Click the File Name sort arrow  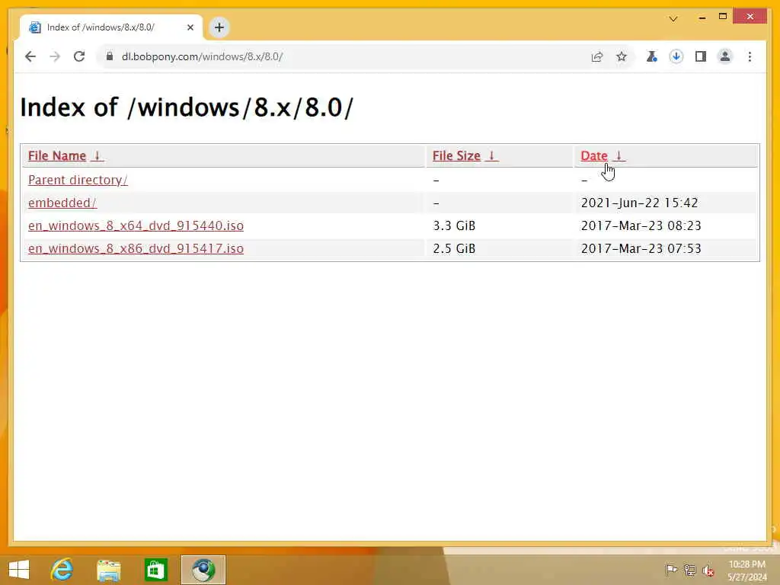97,155
